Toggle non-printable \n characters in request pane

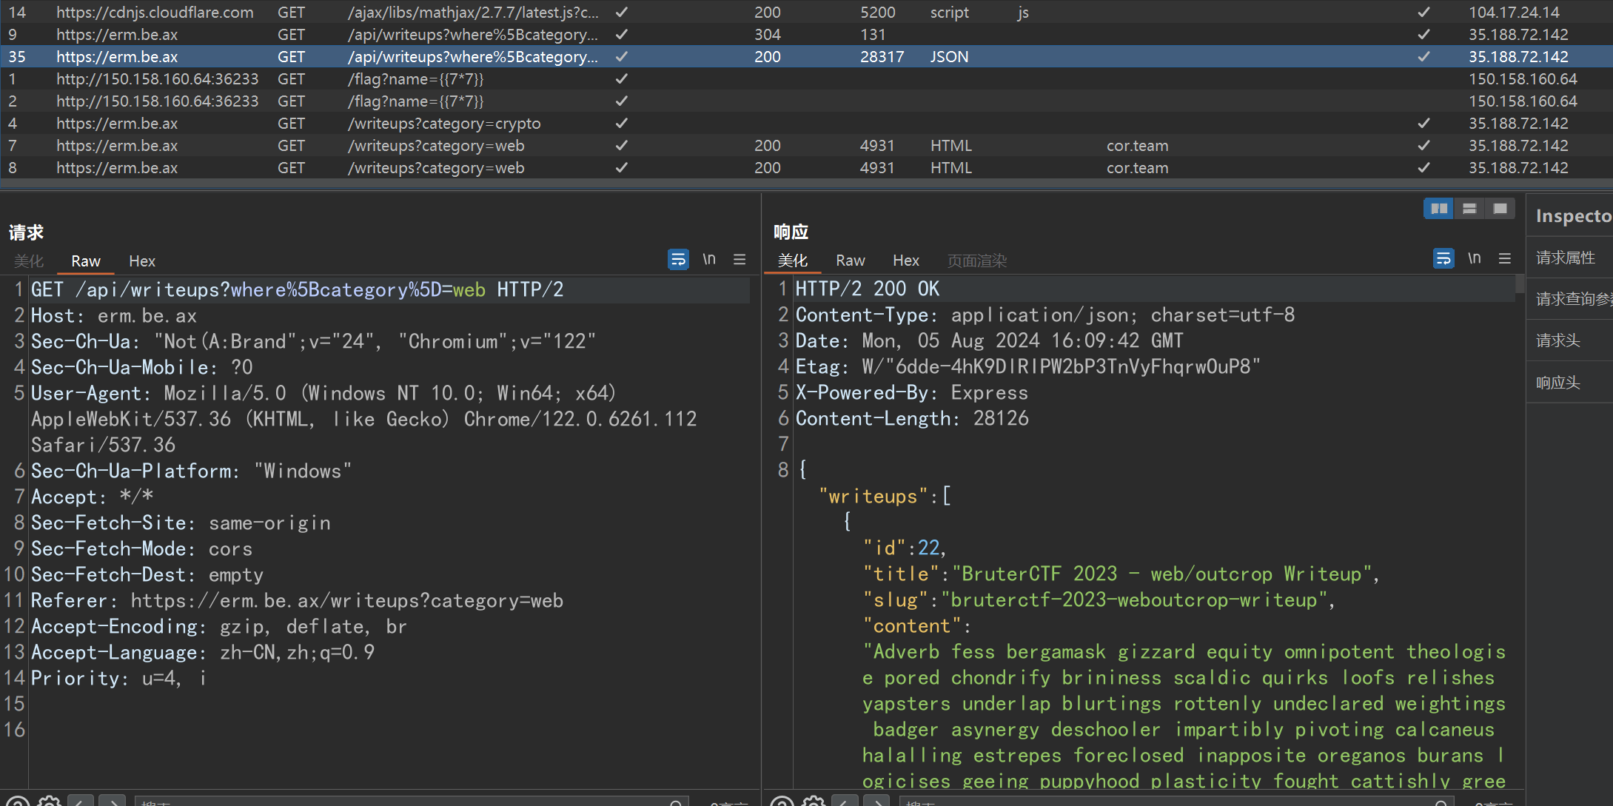click(709, 260)
